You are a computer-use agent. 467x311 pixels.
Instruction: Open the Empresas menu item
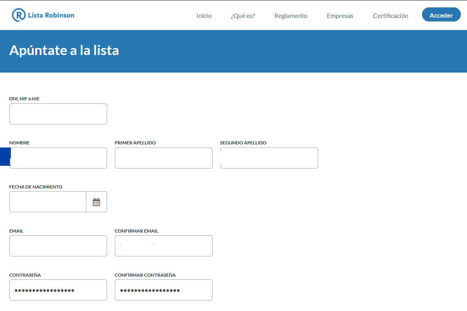(340, 16)
